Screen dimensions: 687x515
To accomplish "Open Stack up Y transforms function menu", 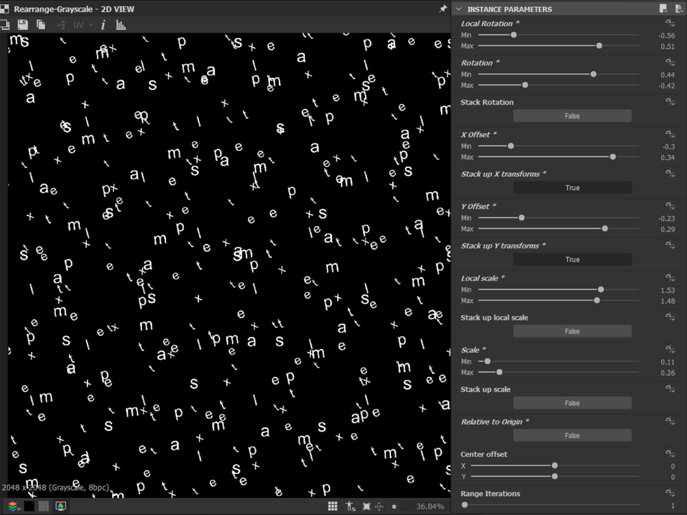I will point(670,246).
